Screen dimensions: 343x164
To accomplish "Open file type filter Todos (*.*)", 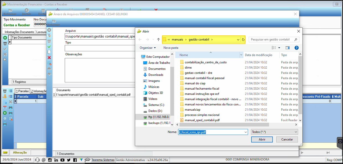I will pyautogui.click(x=274, y=132).
